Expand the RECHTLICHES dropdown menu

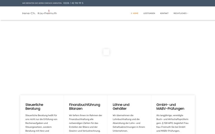[181, 13]
